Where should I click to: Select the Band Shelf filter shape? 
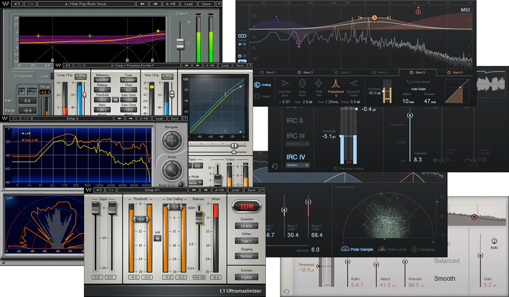(302, 87)
